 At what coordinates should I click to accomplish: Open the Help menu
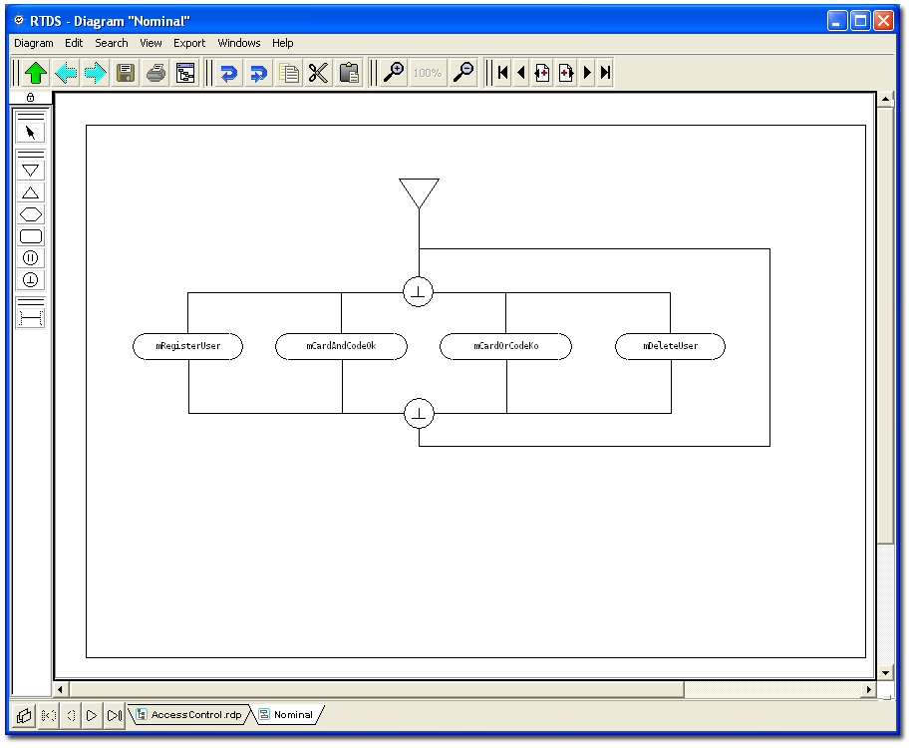pyautogui.click(x=283, y=43)
